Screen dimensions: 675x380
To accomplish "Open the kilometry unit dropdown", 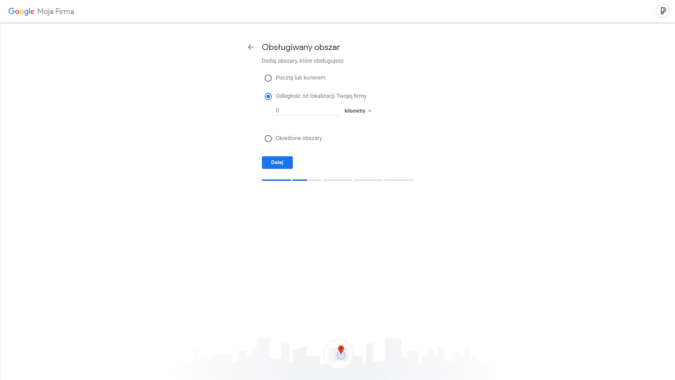I will [358, 111].
